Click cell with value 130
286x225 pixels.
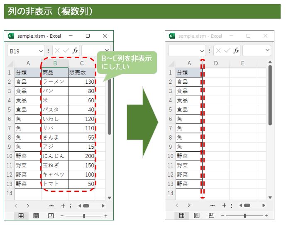[82, 82]
